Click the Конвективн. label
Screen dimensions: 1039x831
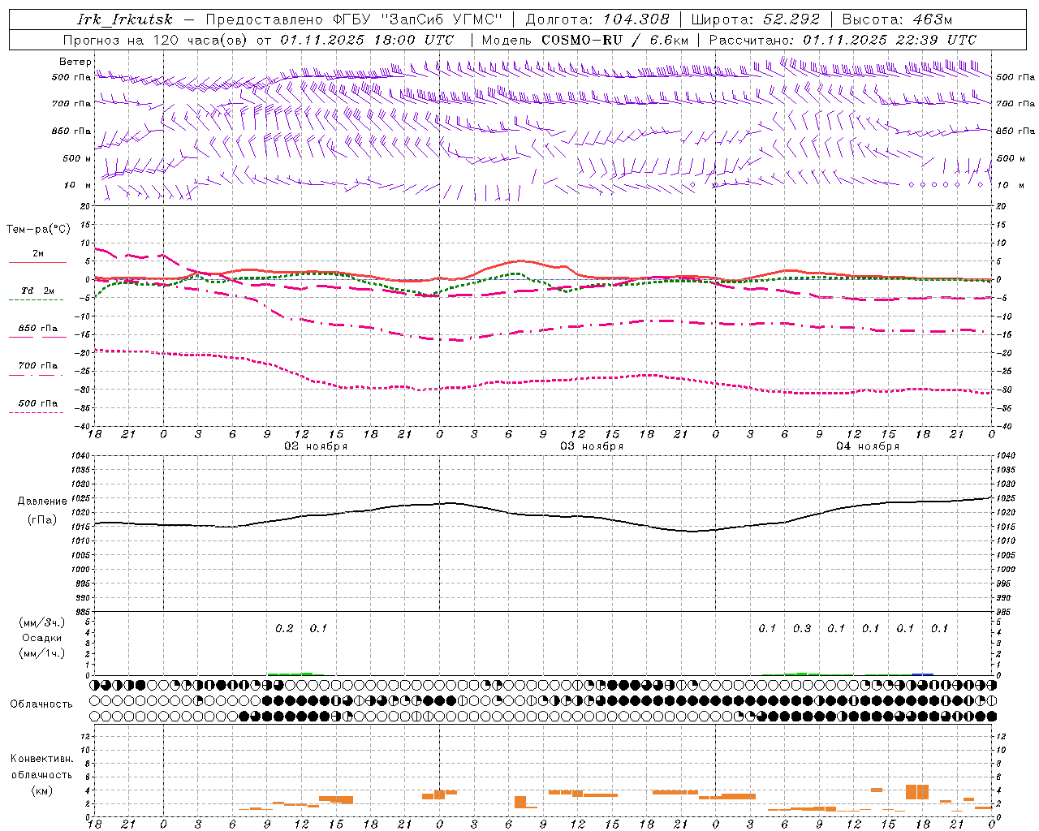(41, 759)
